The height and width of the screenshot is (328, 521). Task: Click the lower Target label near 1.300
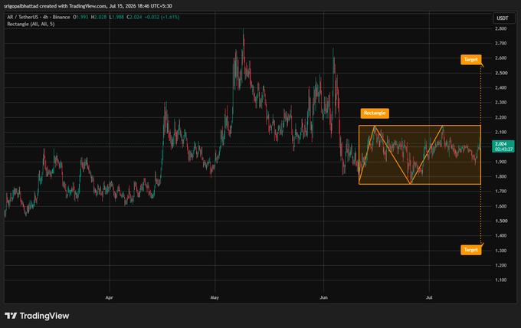tap(471, 250)
